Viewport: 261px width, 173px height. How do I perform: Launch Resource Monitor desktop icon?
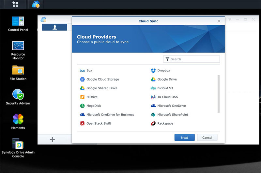pos(18,45)
